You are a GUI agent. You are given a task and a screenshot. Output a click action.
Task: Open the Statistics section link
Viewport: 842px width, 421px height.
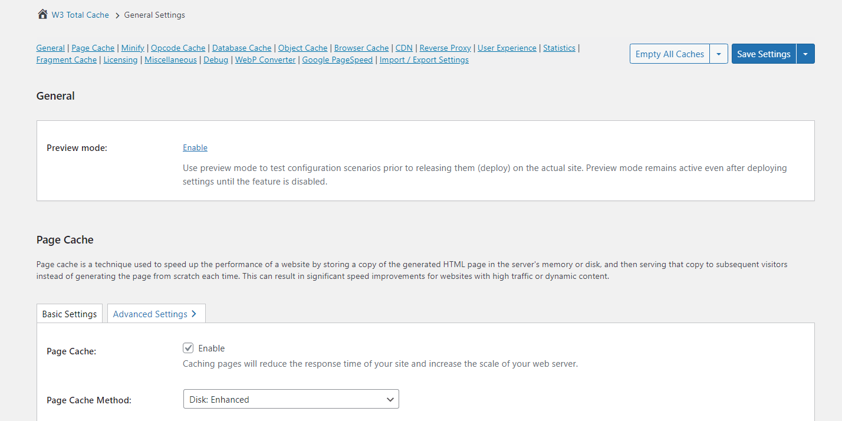coord(559,48)
